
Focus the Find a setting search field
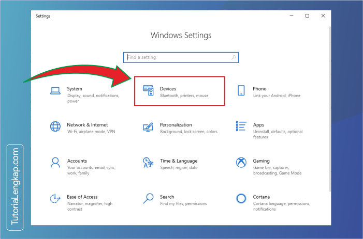click(x=181, y=57)
